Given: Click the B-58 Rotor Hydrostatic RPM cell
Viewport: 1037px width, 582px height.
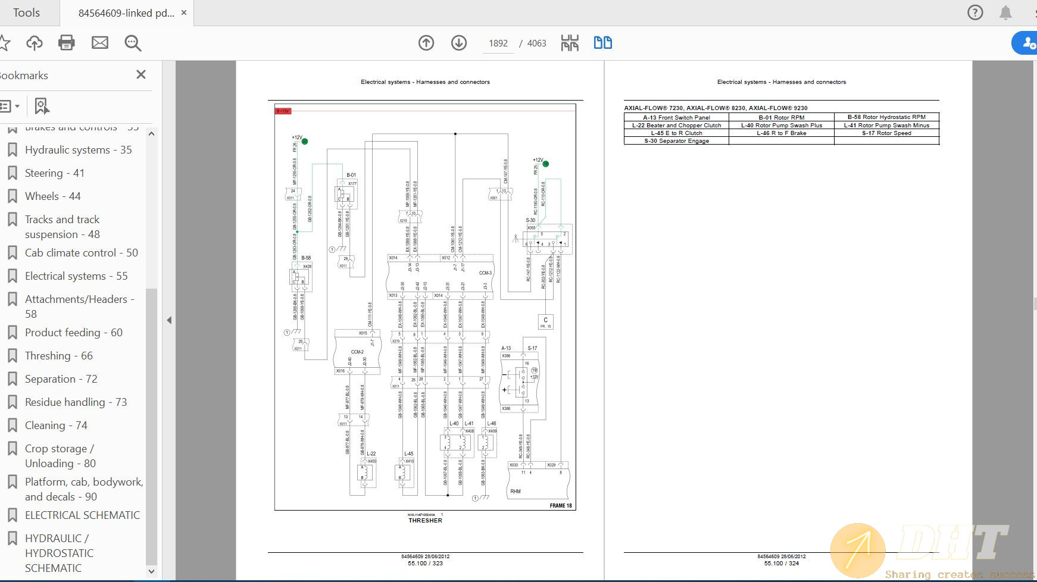Looking at the screenshot, I should pos(886,117).
